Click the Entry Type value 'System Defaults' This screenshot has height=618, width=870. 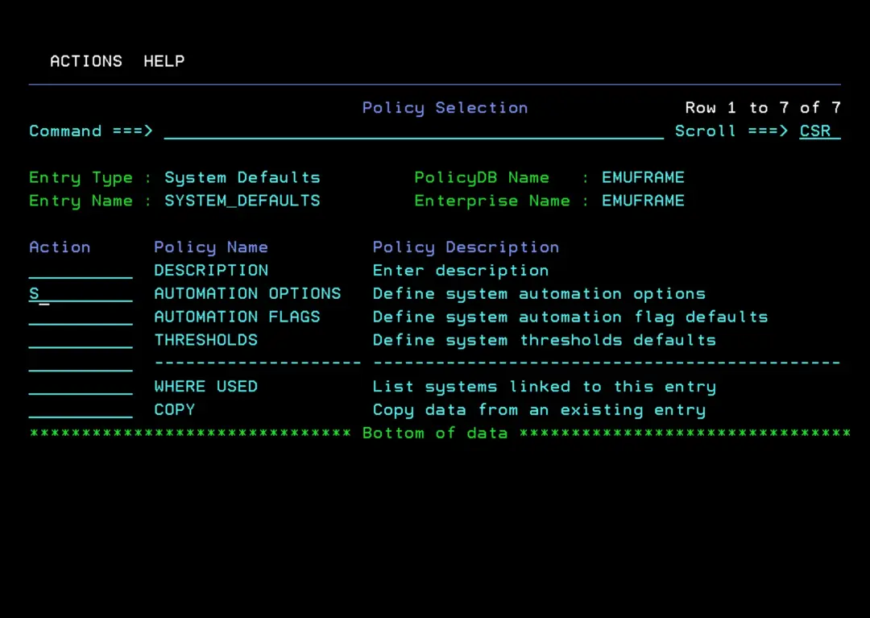242,178
